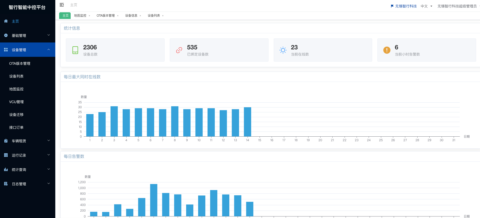Click the log icon for 日志管理
The height and width of the screenshot is (218, 480).
[x=6, y=184]
